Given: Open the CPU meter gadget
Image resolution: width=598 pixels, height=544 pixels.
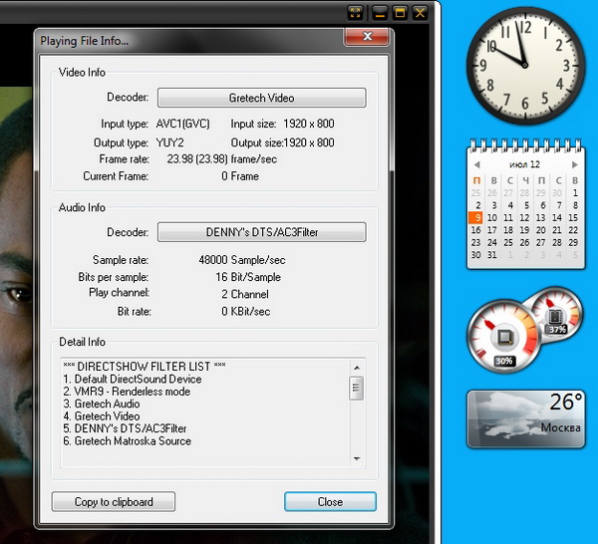Looking at the screenshot, I should (505, 335).
